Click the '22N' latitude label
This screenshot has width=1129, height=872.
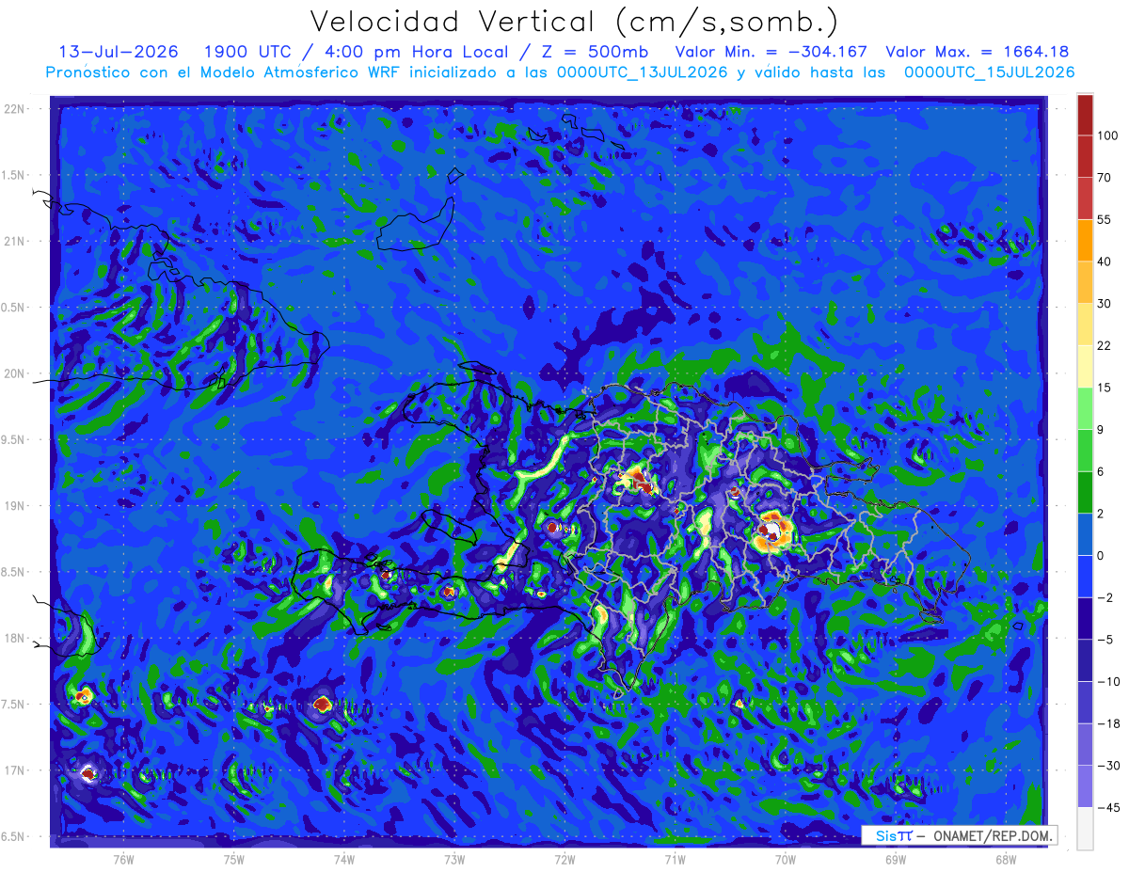(16, 108)
